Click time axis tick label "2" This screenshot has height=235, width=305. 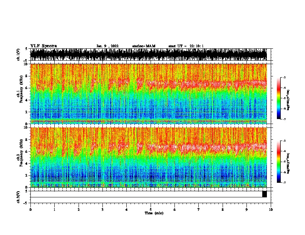point(79,210)
